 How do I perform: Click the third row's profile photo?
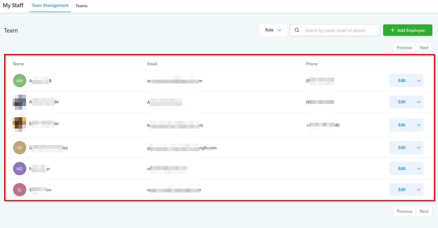[x=20, y=124]
